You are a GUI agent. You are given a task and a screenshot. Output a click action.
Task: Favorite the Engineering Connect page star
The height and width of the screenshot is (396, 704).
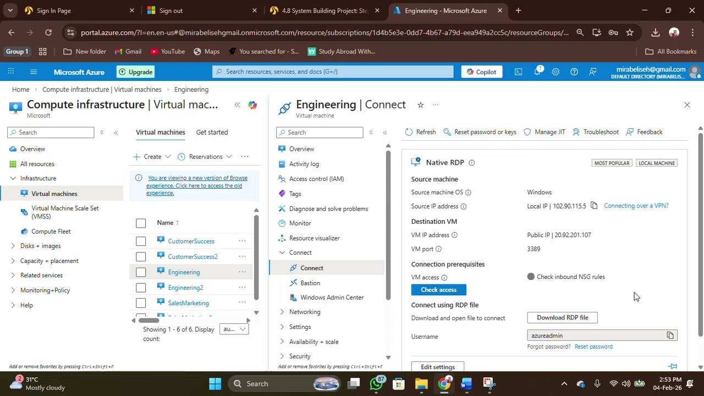point(420,105)
